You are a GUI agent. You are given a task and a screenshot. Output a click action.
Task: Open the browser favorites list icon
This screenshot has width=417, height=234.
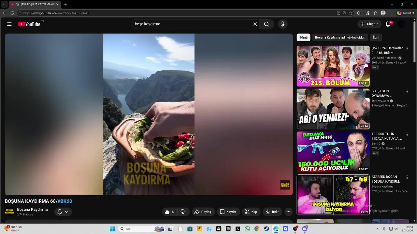pyautogui.click(x=375, y=13)
